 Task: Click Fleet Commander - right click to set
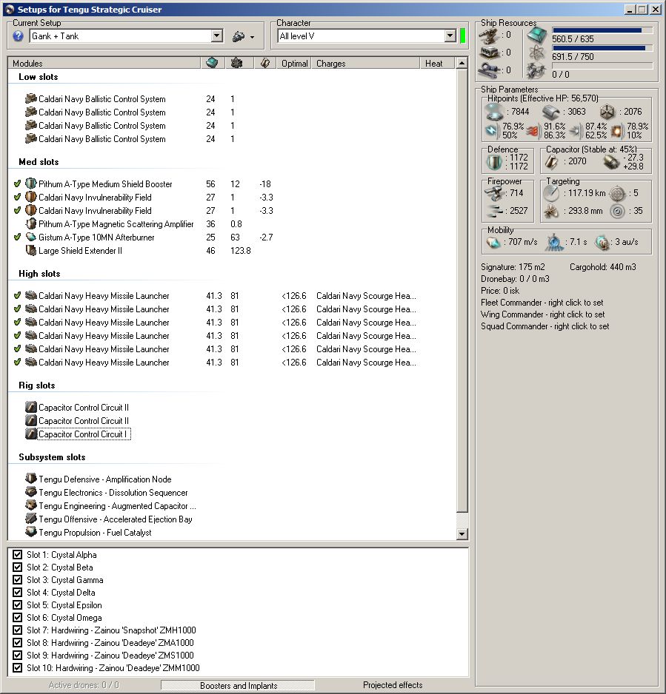[x=542, y=303]
